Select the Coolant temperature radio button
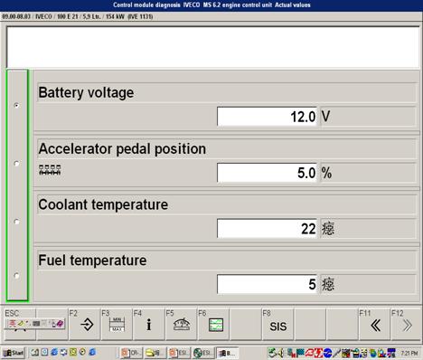 click(17, 222)
